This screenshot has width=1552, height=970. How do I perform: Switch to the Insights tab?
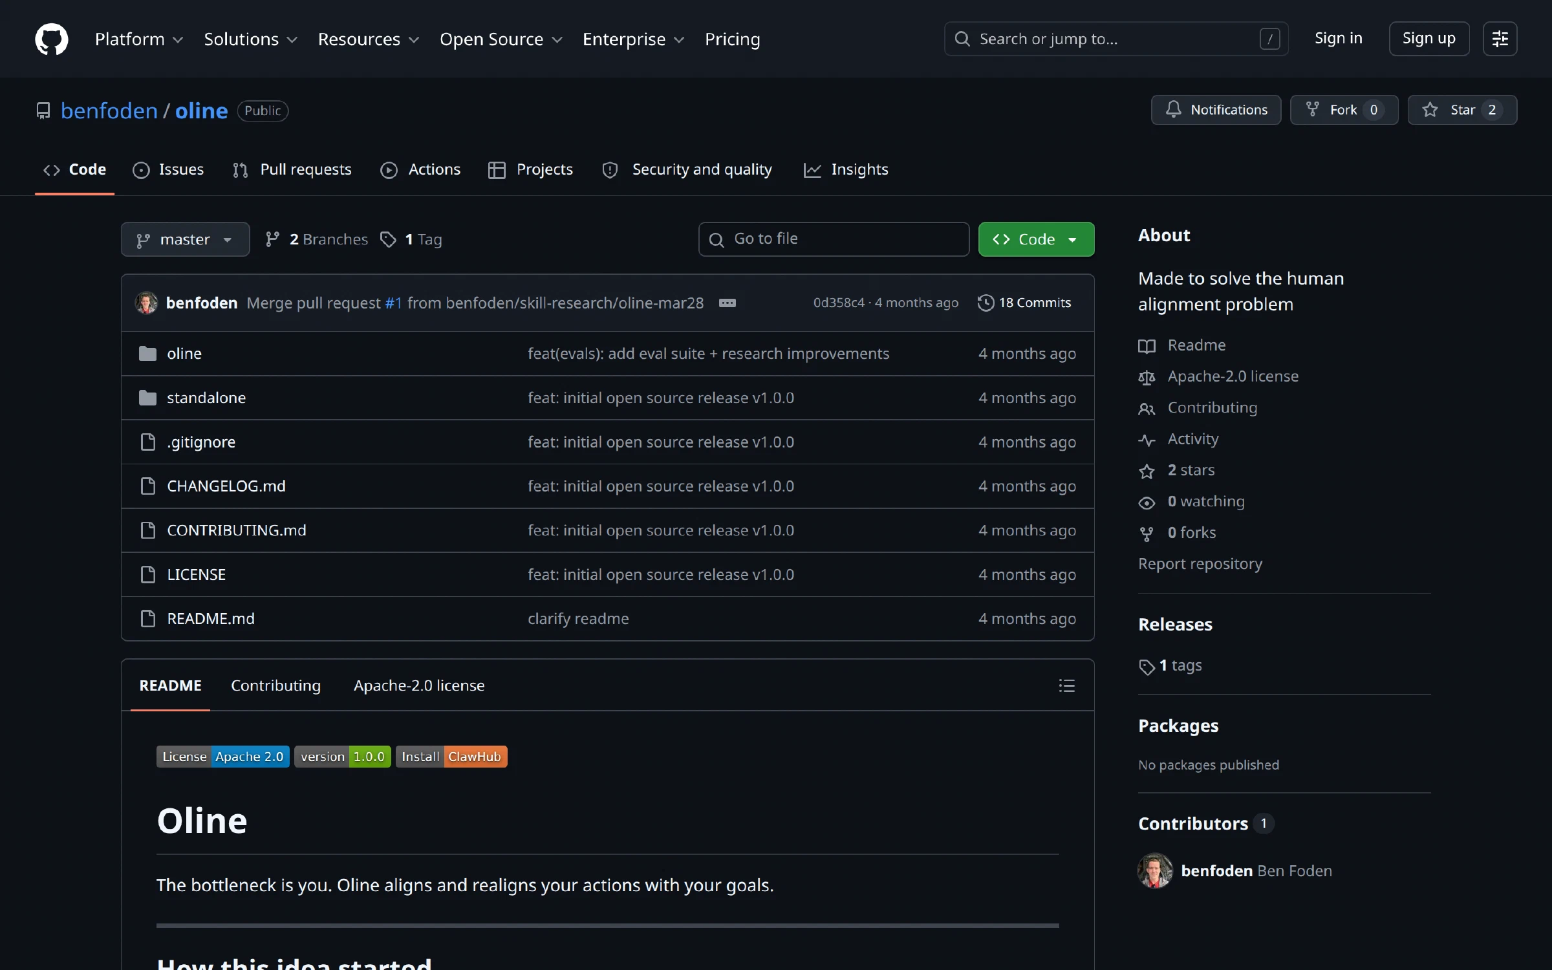tap(846, 169)
